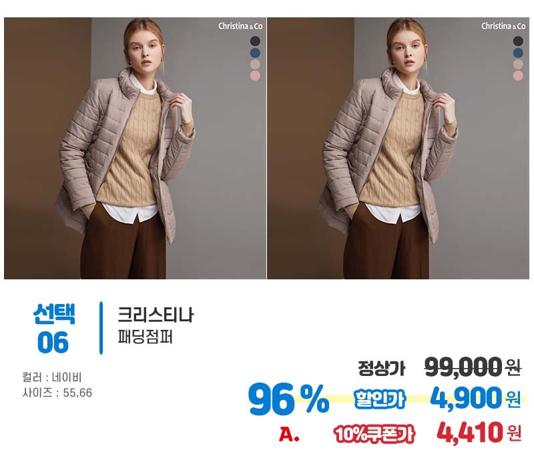The width and height of the screenshot is (534, 454).
Task: Pick the navy blue swatch on left image
Action: tap(255, 53)
